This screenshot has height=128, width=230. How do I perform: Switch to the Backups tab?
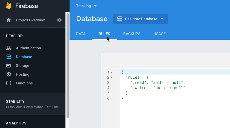pos(132,34)
